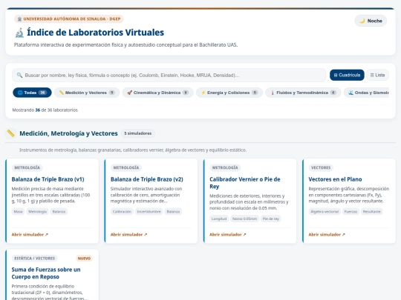Switch to Cuadrícula grid view
Screen dimensions: 401x300
[x=347, y=75]
